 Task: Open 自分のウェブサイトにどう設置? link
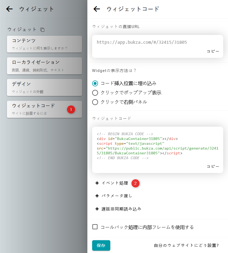(x=186, y=246)
